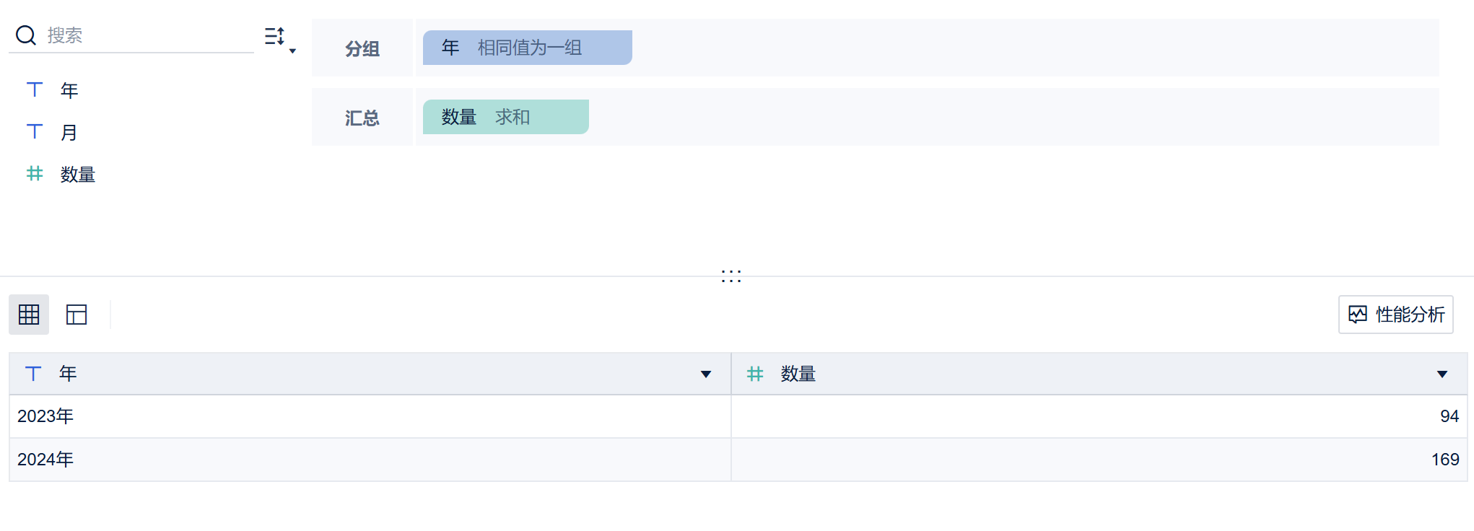Expand the small arrow beside sort icon
Image resolution: width=1474 pixels, height=531 pixels.
point(292,51)
